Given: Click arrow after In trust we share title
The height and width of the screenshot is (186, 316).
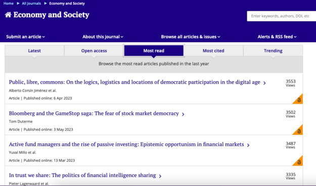Looking at the screenshot, I should pos(160,176).
